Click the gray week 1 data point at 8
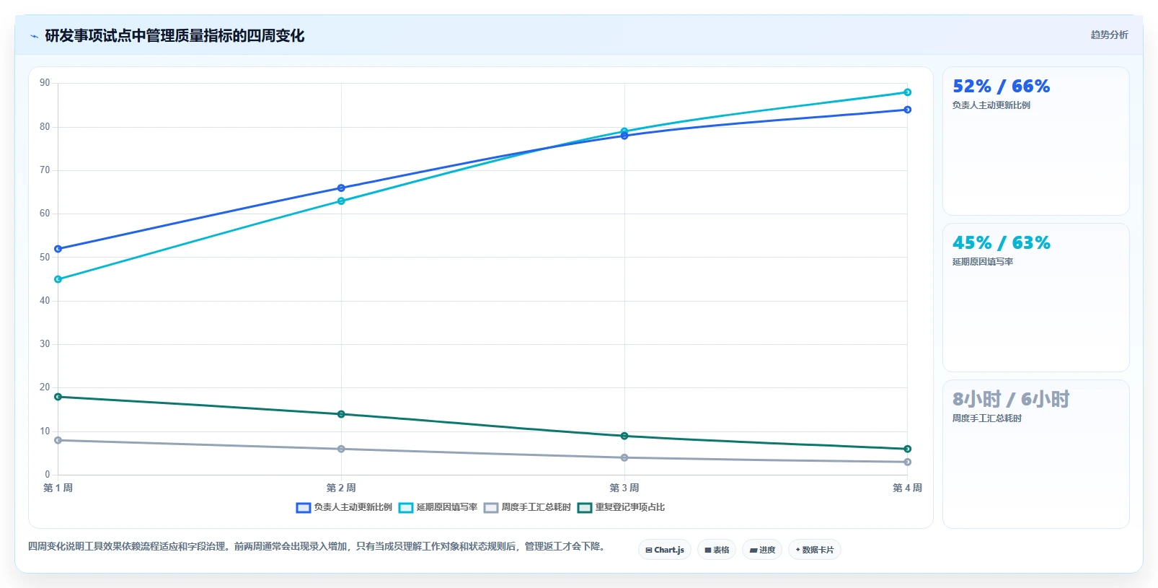Image resolution: width=1158 pixels, height=588 pixels. [58, 440]
